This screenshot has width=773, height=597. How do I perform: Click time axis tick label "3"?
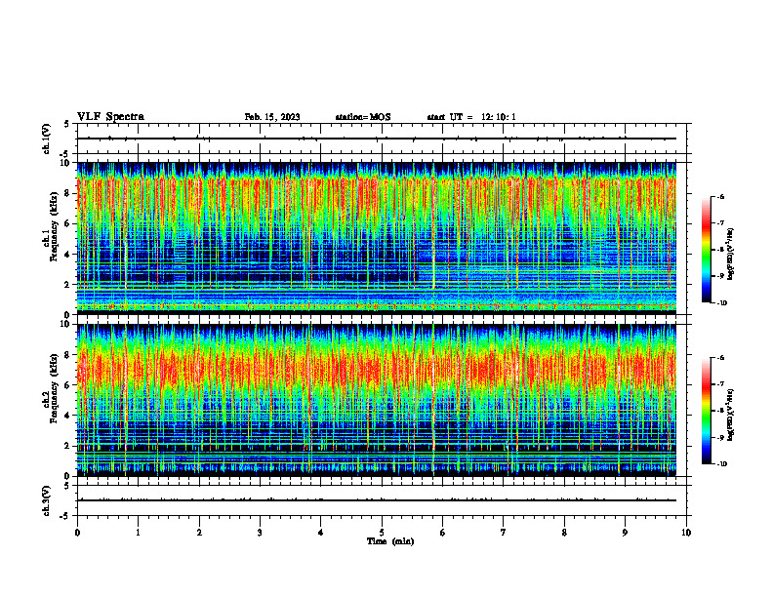260,533
